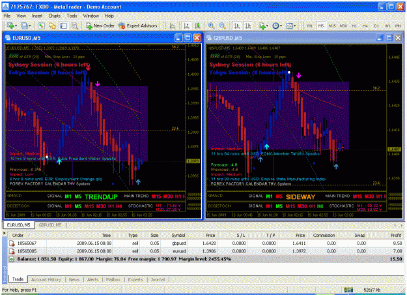Click the Indicators add icon
This screenshot has width=407, height=295.
coord(262,25)
